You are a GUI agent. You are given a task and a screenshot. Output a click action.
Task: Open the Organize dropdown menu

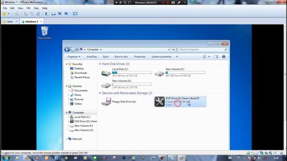pos(74,57)
